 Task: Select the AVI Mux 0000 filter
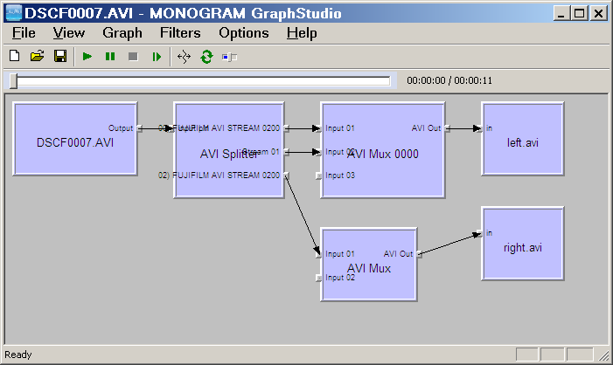pos(382,150)
